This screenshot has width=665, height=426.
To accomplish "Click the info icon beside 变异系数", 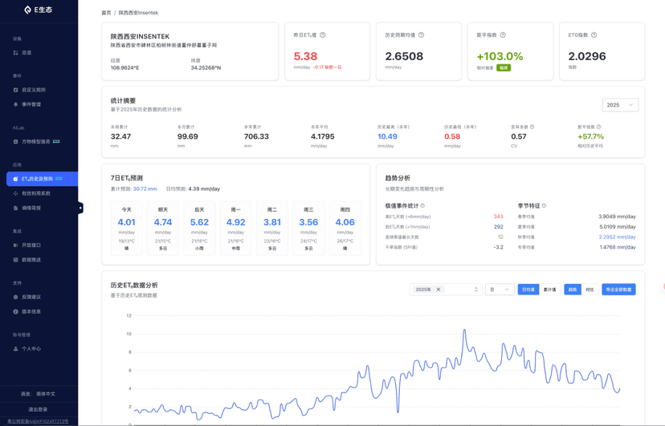I will (532, 127).
